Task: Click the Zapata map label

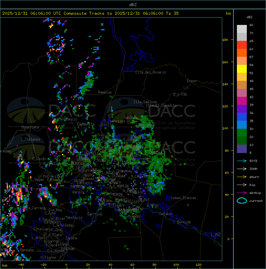Action: [x=71, y=238]
